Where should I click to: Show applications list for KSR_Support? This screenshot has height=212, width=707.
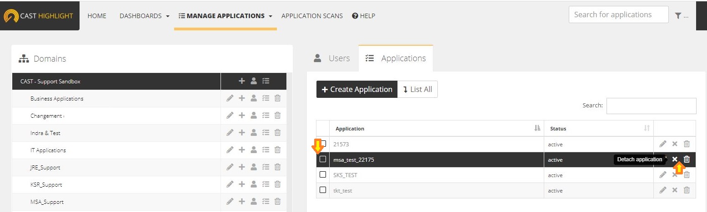click(x=266, y=184)
